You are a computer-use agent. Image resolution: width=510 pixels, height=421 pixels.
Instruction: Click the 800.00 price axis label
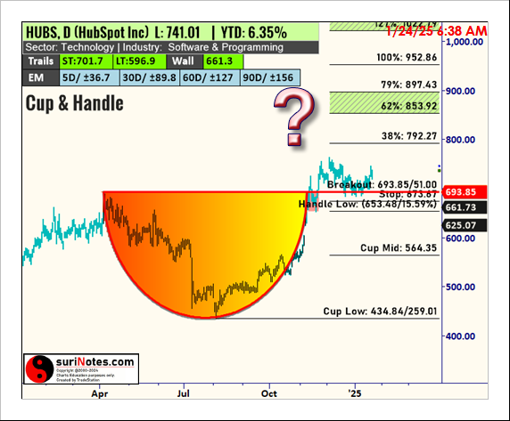pyautogui.click(x=460, y=140)
